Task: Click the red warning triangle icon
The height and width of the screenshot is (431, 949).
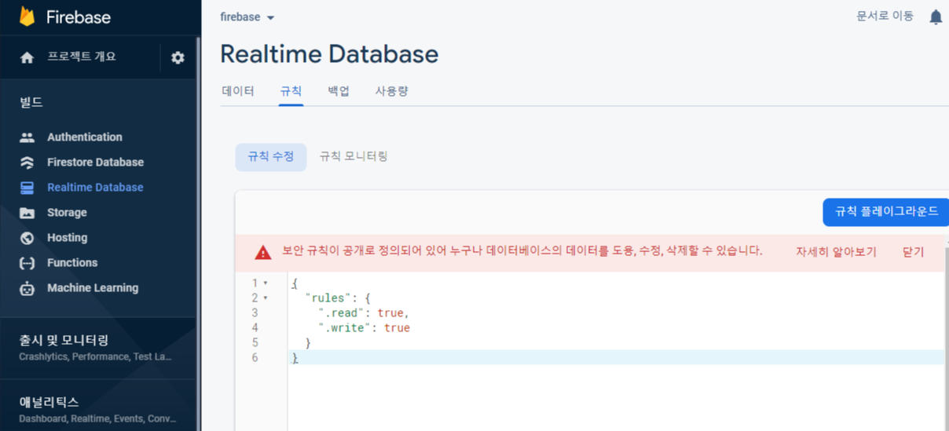Action: coord(262,252)
